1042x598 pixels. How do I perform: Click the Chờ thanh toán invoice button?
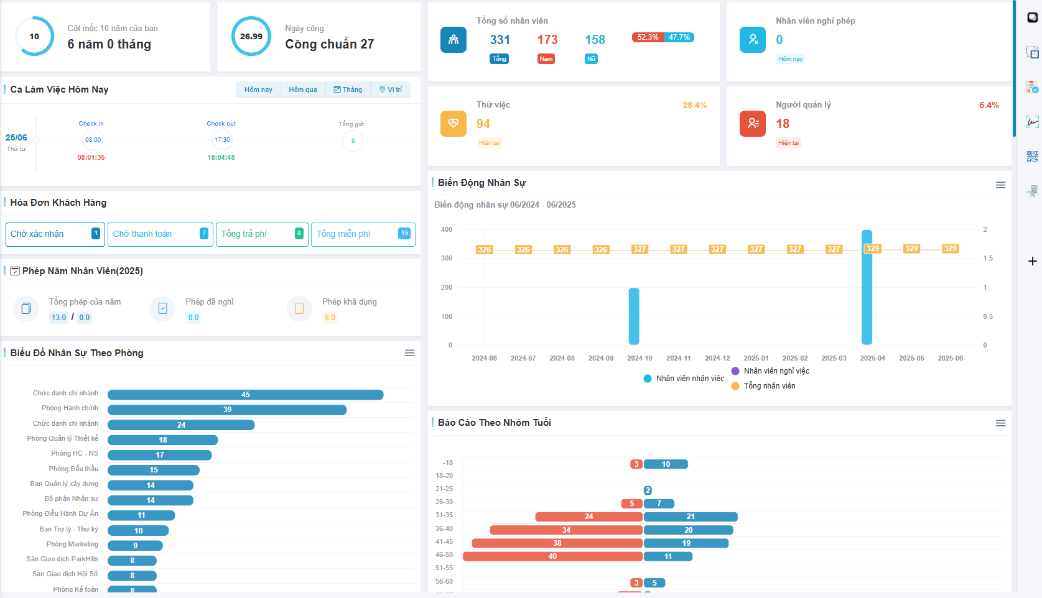[x=160, y=234]
